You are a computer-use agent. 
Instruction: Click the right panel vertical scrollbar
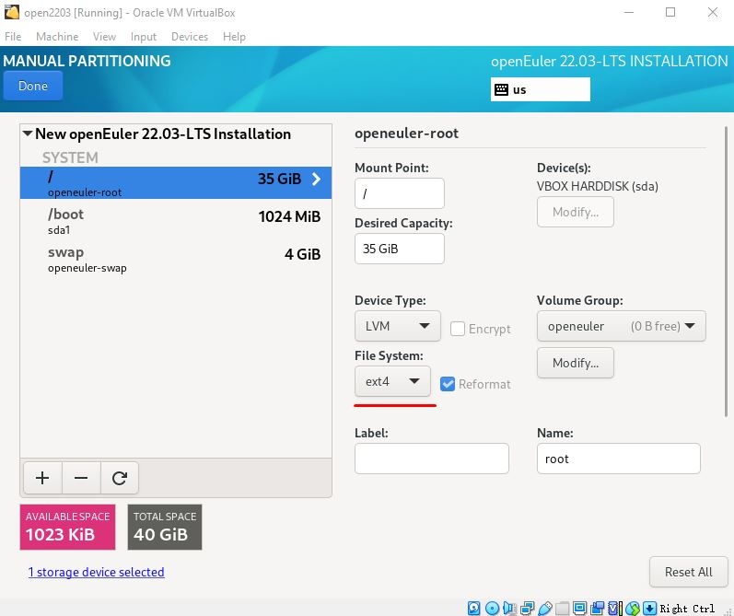[726, 272]
